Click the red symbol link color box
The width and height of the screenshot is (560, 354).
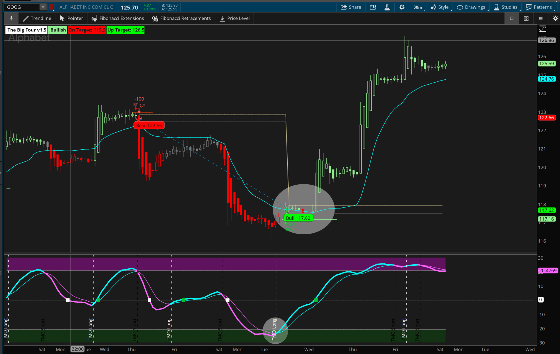pos(51,7)
